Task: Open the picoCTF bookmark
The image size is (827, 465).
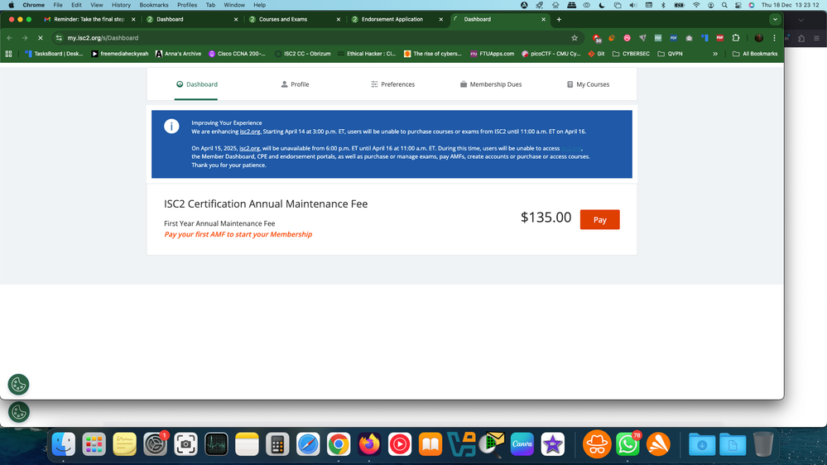Action: tap(551, 54)
